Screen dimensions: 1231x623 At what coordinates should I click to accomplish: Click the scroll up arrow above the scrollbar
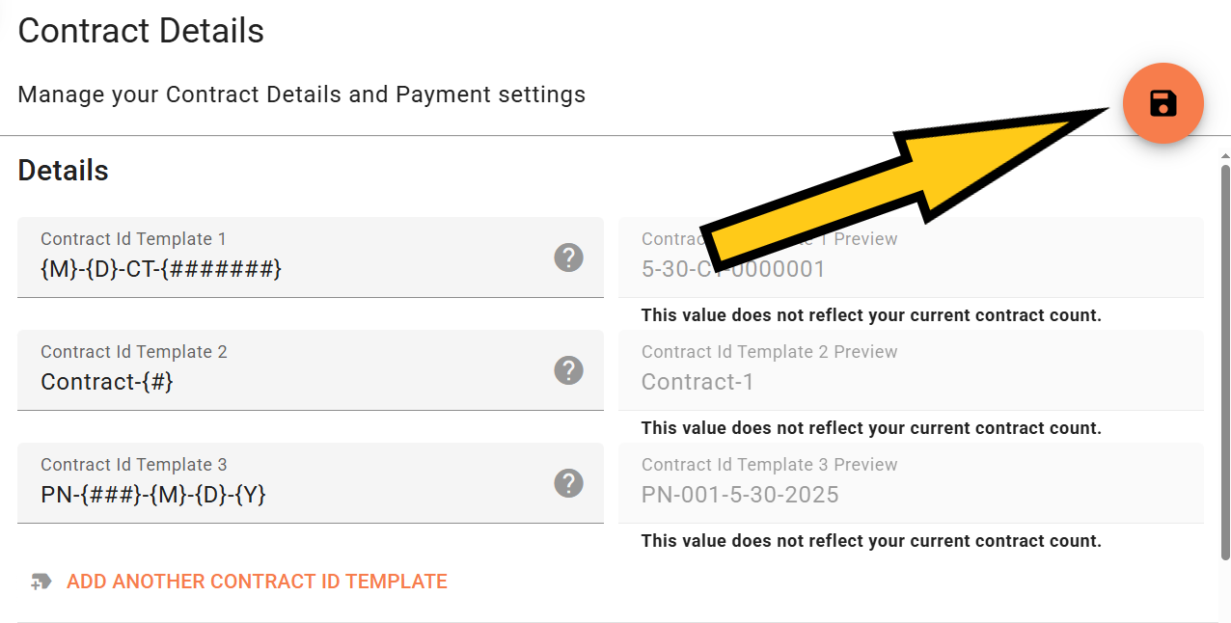(x=1225, y=155)
